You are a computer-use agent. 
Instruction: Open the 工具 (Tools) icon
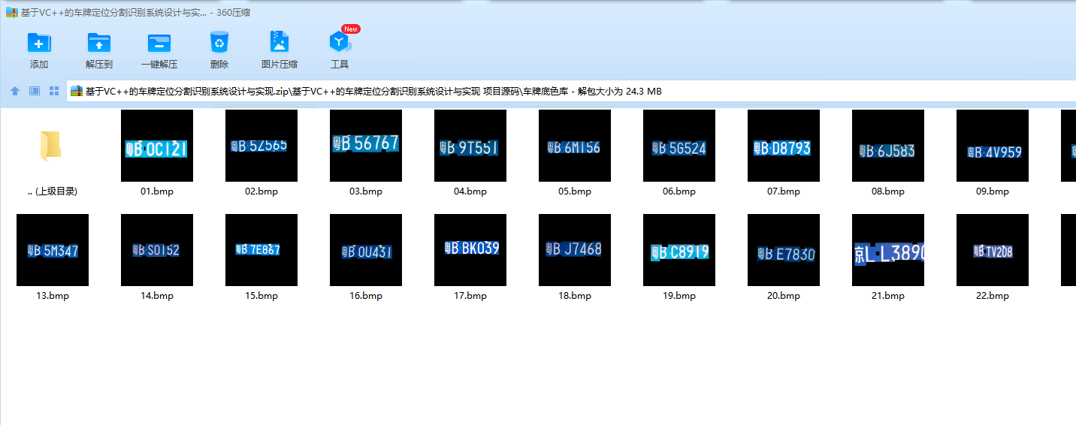tap(340, 43)
